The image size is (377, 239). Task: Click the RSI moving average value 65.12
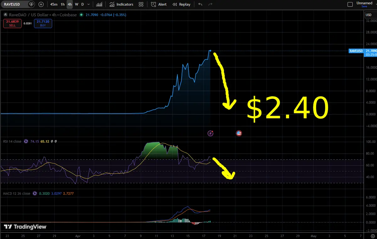(x=45, y=141)
